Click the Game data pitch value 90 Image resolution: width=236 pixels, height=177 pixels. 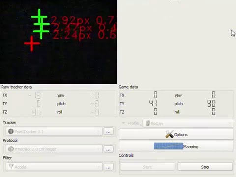[211, 103]
